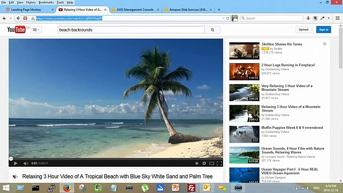The image size is (343, 193).
Task: Click the YouTube search field 'beach backrounds'
Action: pos(131,30)
